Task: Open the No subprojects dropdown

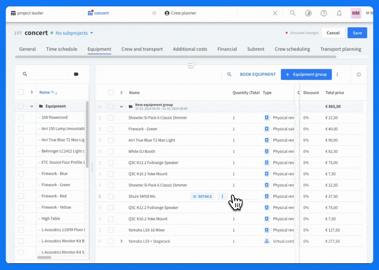Action: (x=74, y=33)
